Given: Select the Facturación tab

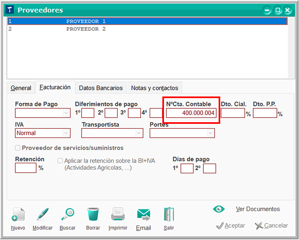Looking at the screenshot, I should pyautogui.click(x=55, y=87).
